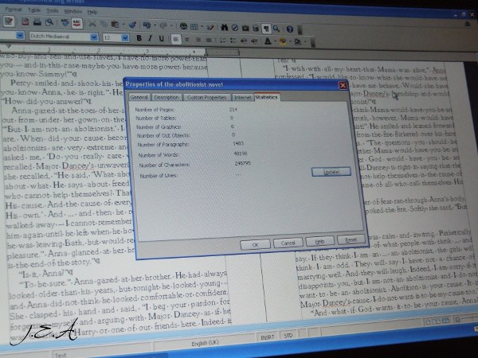Click the Zoom magnifier icon

276,29
